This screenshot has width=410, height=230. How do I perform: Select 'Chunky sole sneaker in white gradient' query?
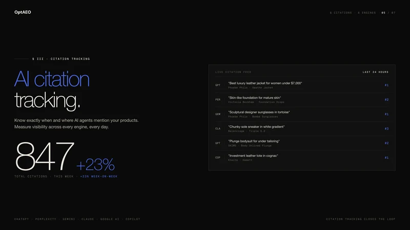coord(256,127)
